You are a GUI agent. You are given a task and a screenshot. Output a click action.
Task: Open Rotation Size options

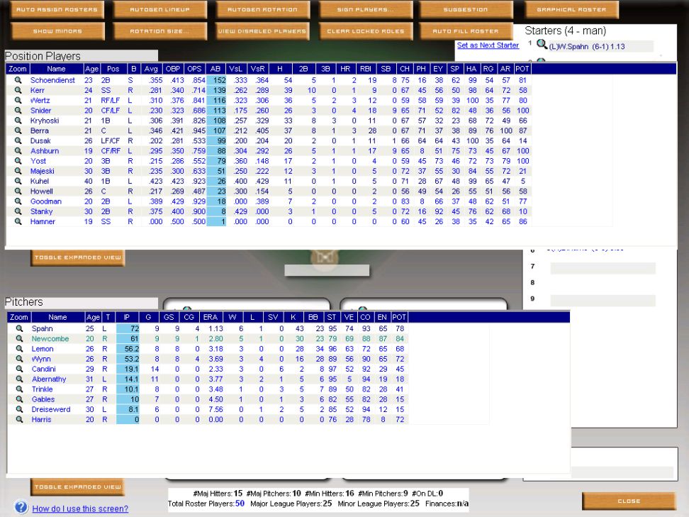coord(160,31)
